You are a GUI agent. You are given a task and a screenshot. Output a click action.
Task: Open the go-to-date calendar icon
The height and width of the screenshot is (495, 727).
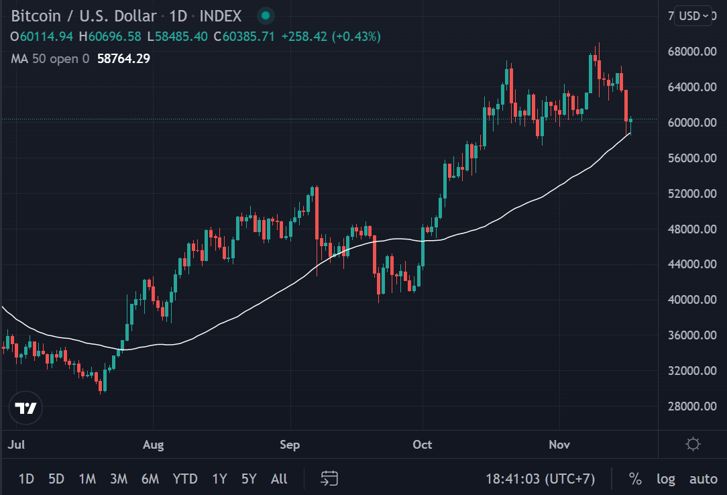point(329,478)
